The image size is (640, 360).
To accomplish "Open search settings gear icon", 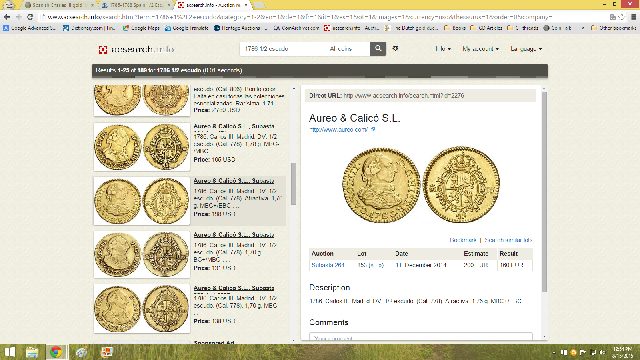I will coord(395,48).
